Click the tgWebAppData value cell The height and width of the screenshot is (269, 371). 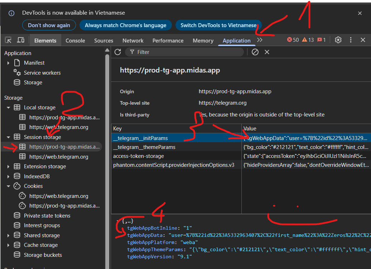coord(306,138)
